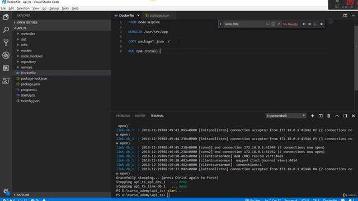Select Dockerfile in the explorer tree
Viewport: 358px width, 201px height.
[62, 73]
